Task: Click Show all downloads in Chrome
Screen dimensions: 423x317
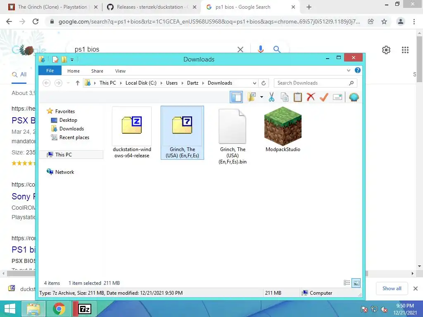Action: click(x=392, y=289)
